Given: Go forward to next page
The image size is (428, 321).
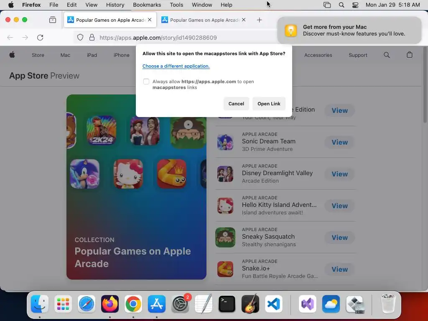Looking at the screenshot, I should coord(25,37).
